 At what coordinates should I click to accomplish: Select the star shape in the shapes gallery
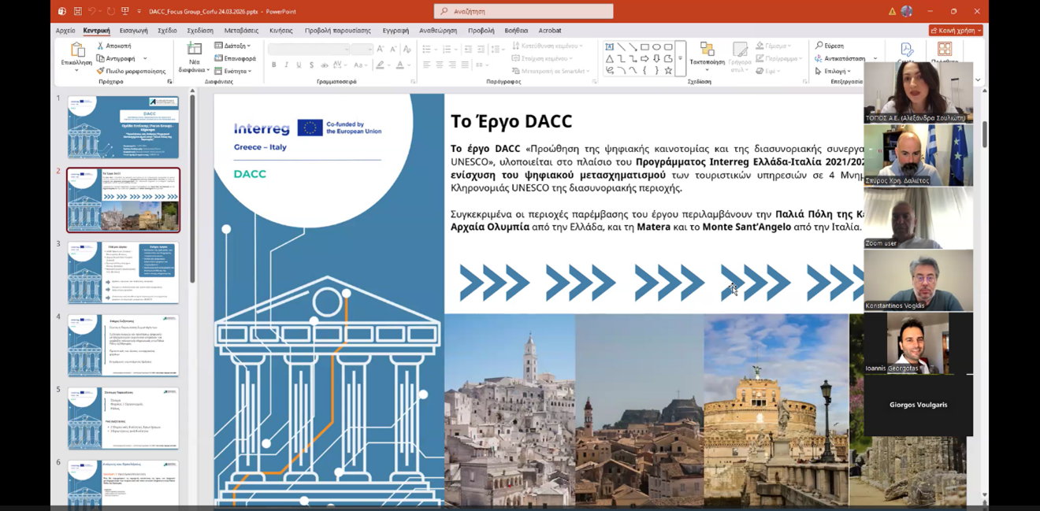click(668, 71)
